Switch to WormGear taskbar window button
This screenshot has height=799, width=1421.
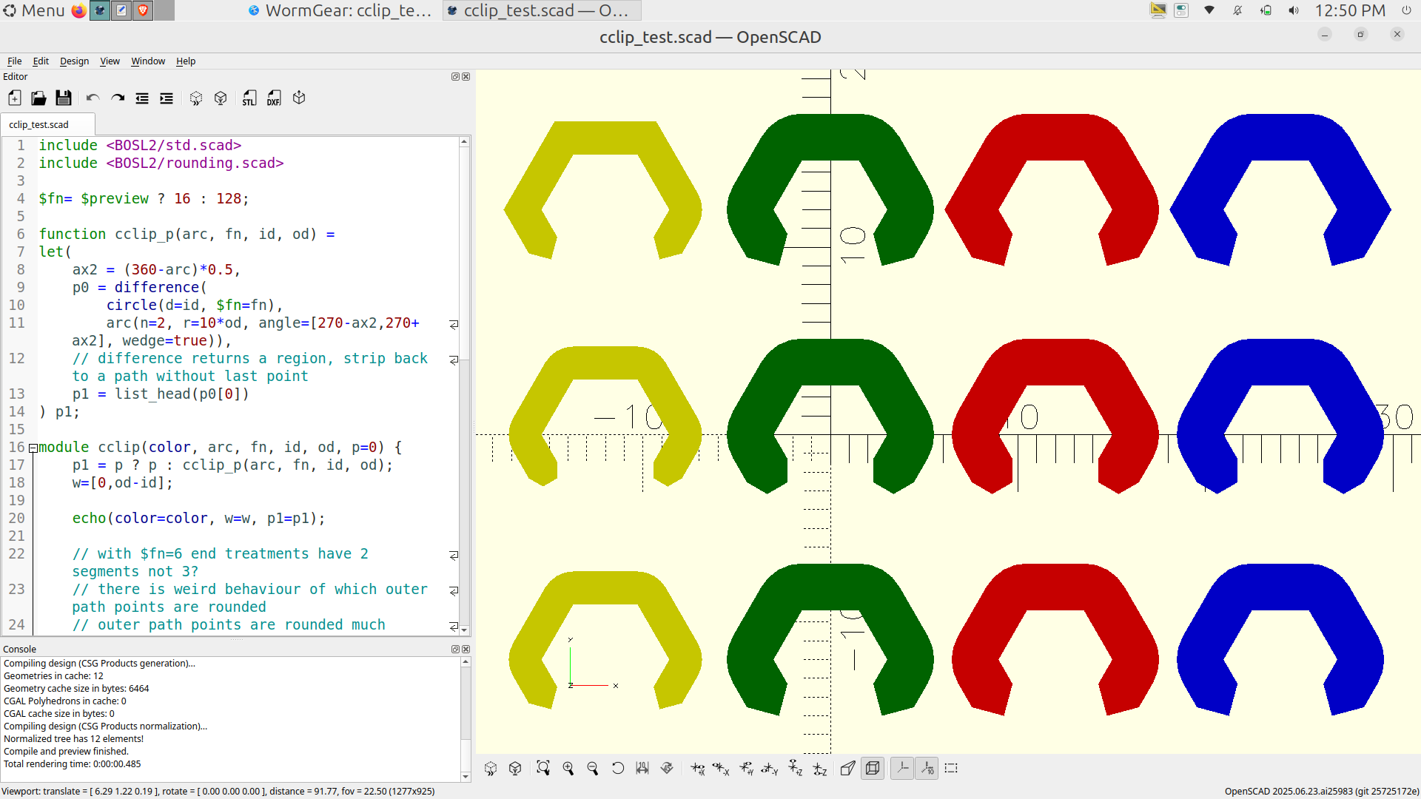coord(340,10)
